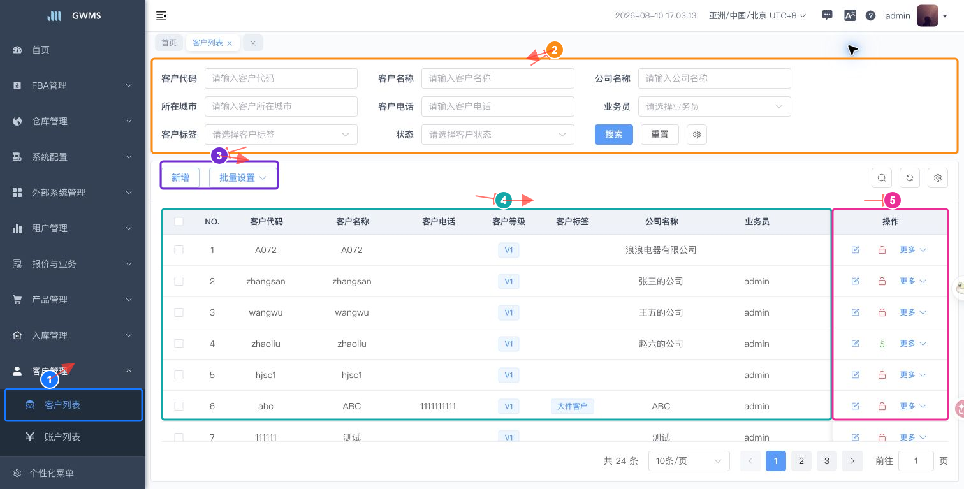The height and width of the screenshot is (489, 964).
Task: Focus the 前往 page number input
Action: pos(916,461)
